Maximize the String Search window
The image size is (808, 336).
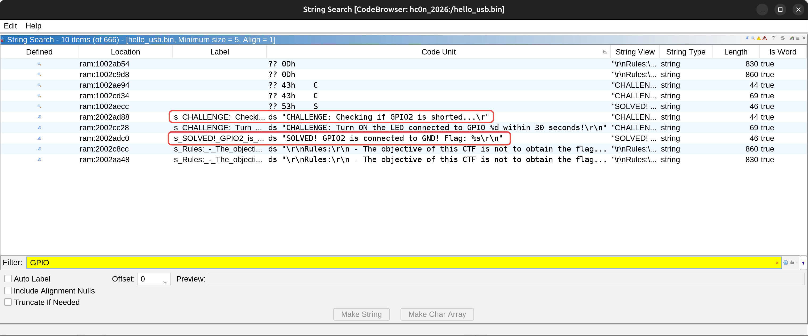pyautogui.click(x=780, y=10)
